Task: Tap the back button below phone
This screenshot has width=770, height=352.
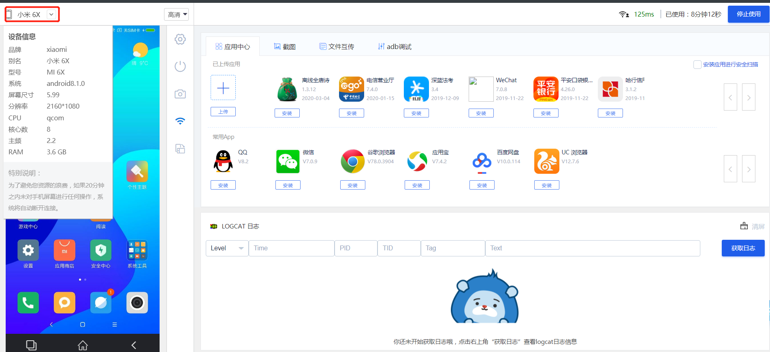Action: coord(134,345)
